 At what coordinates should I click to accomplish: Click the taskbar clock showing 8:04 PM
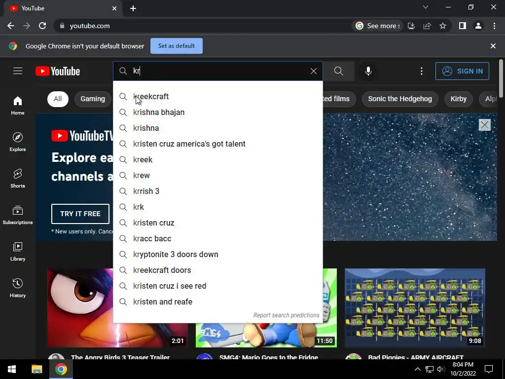(463, 369)
